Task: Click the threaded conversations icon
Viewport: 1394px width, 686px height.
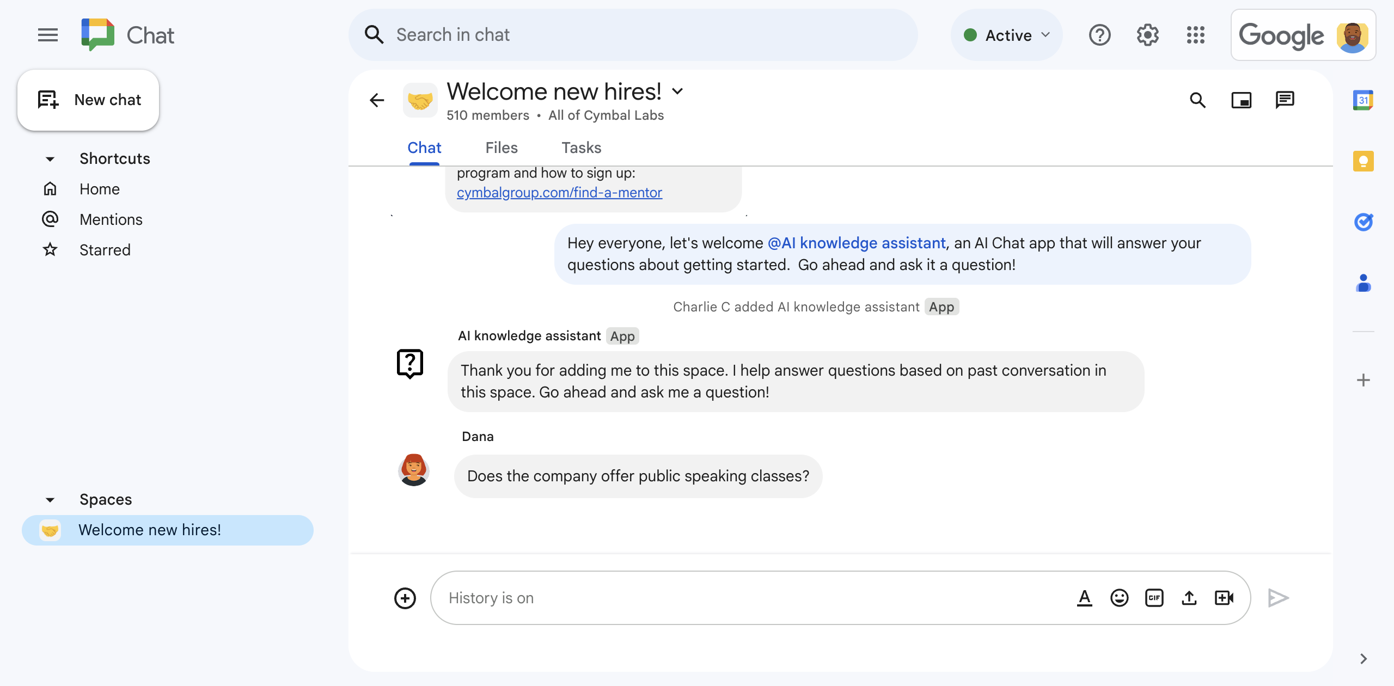Action: point(1286,100)
